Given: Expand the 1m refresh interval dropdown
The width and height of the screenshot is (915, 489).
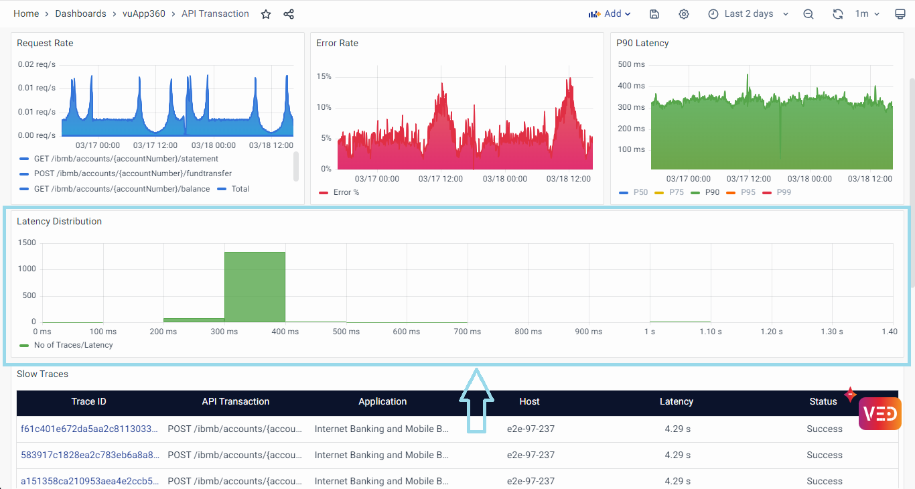Looking at the screenshot, I should [867, 14].
